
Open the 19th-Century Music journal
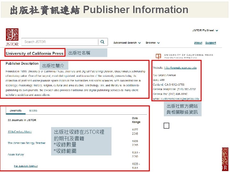(20, 132)
